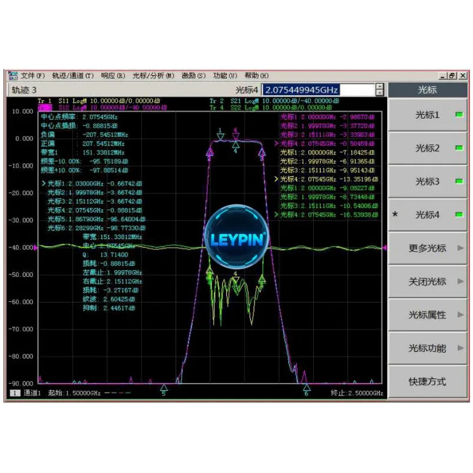Image resolution: width=473 pixels, height=473 pixels.
Task: Toggle the green indicator on 光标2
Action: [x=459, y=148]
